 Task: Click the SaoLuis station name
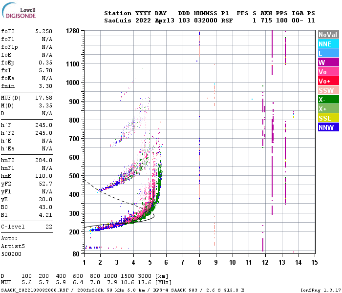click(x=118, y=21)
